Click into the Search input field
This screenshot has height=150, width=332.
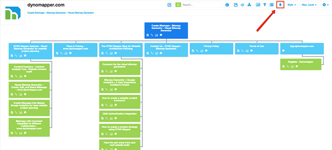click(x=201, y=5)
